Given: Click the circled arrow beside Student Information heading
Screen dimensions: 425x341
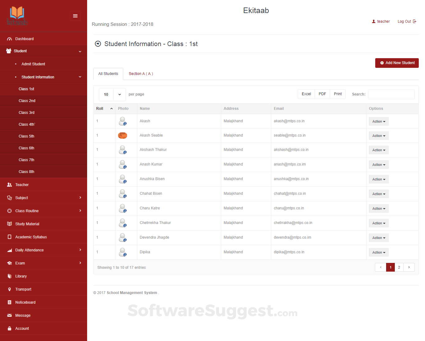Looking at the screenshot, I should [98, 44].
